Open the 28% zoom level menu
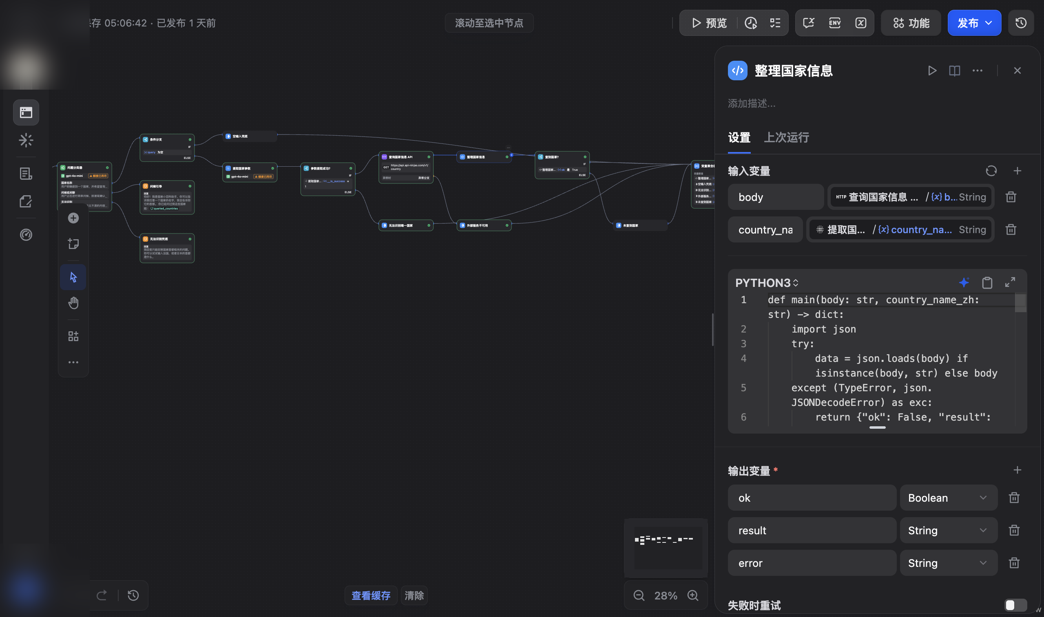The height and width of the screenshot is (617, 1044). 666,595
